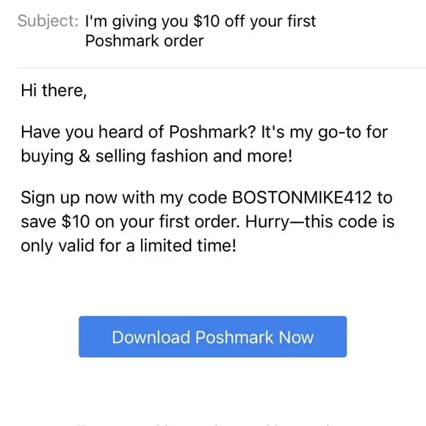
Task: Click the cut-off gray footer text
Action: (x=203, y=424)
